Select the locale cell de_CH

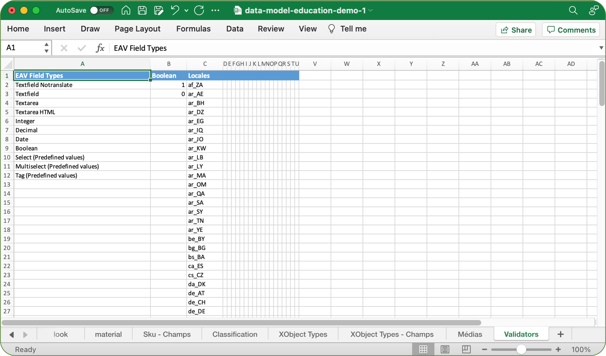(205, 302)
